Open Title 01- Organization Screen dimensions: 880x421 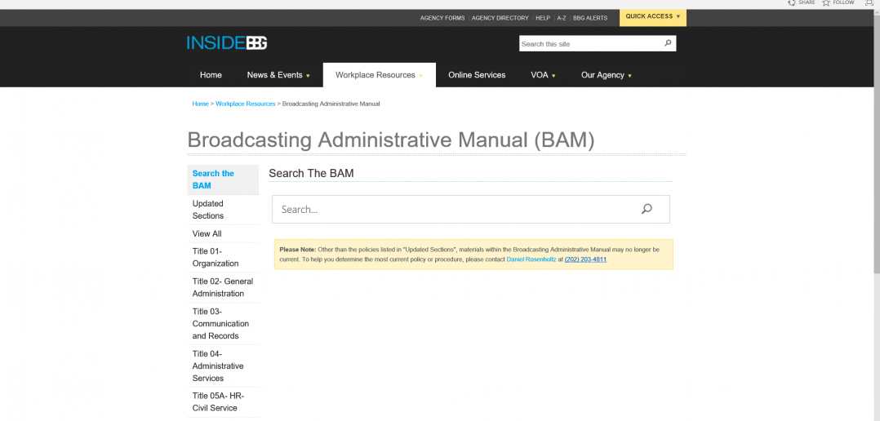pyautogui.click(x=223, y=257)
